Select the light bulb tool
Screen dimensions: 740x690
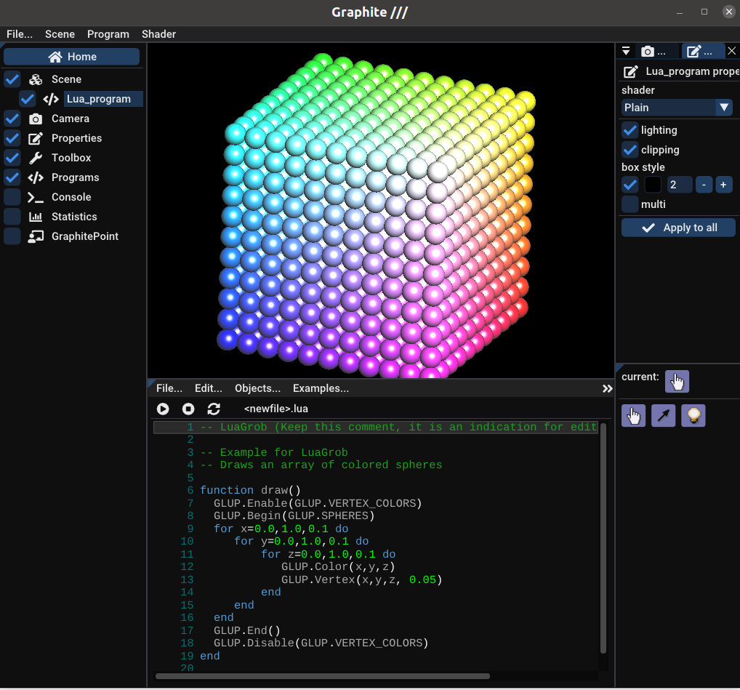pyautogui.click(x=693, y=416)
